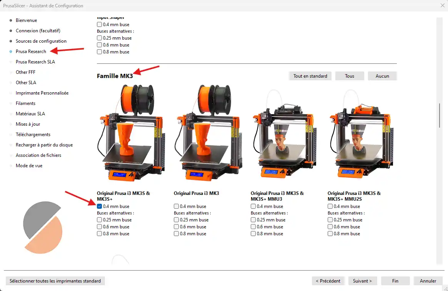Go back with the Précédent button
448x291 pixels.
click(328, 281)
